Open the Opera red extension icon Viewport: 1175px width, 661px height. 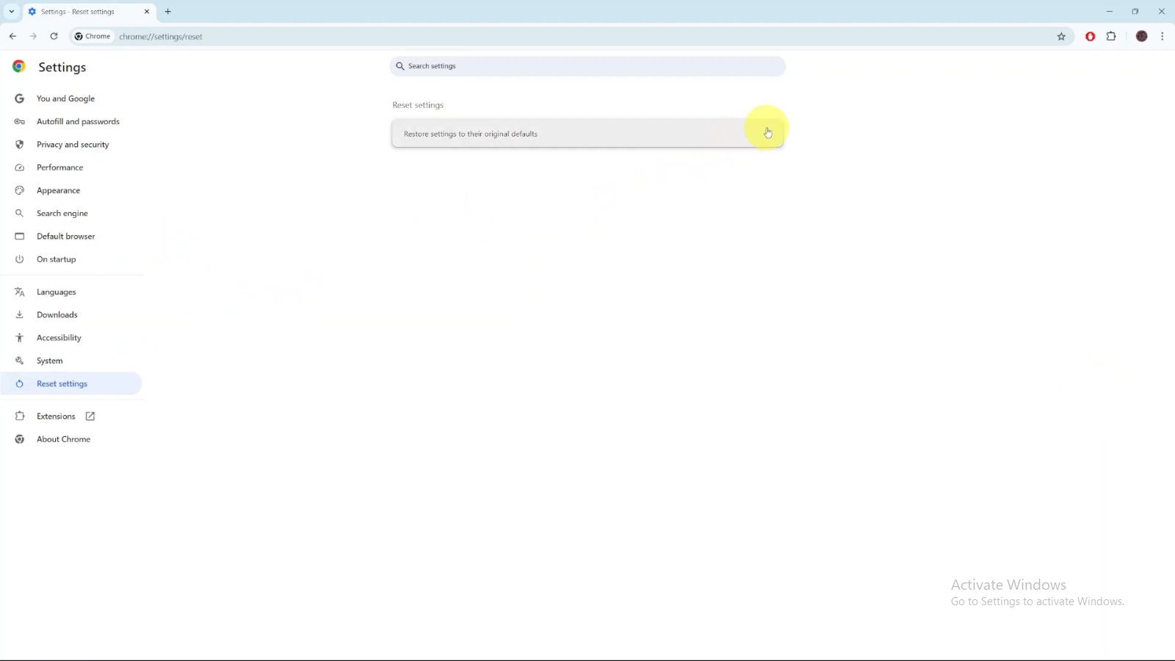tap(1091, 37)
